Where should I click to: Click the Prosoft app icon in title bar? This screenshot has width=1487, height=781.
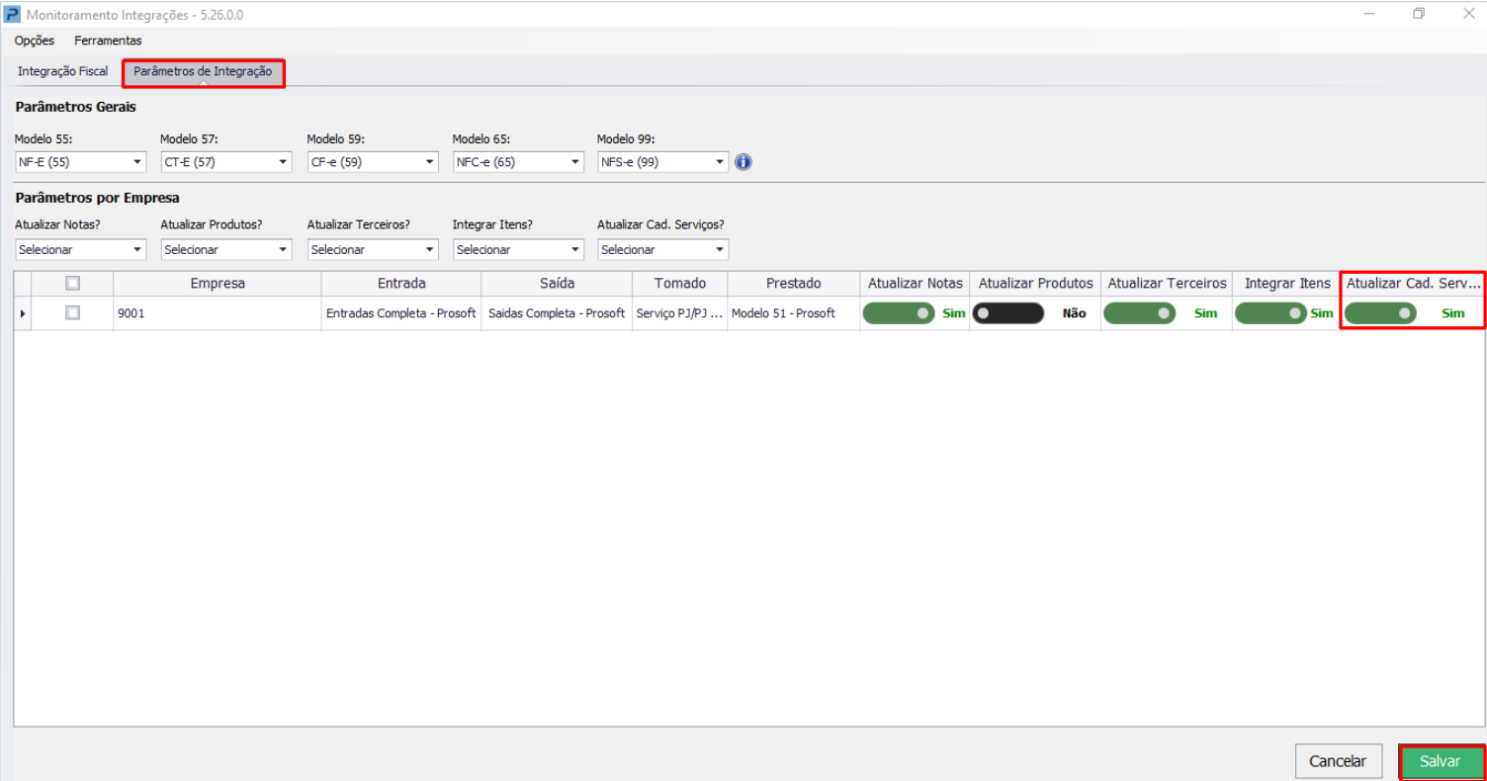[12, 14]
